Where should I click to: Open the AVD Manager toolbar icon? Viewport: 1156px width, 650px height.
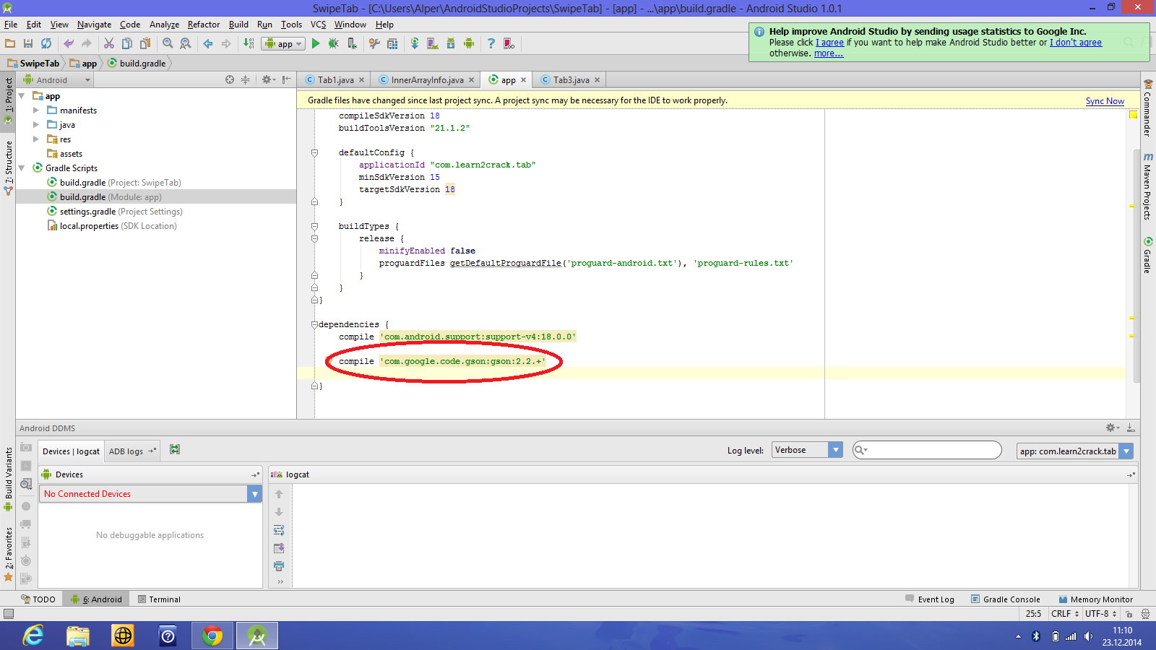[433, 43]
